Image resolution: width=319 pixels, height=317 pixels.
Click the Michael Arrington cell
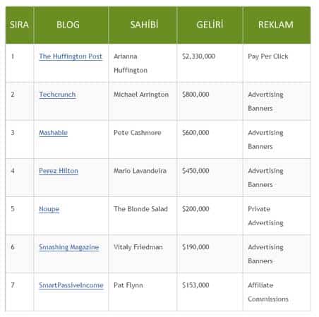click(x=143, y=101)
